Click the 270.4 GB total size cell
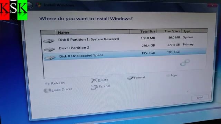 (x=148, y=45)
